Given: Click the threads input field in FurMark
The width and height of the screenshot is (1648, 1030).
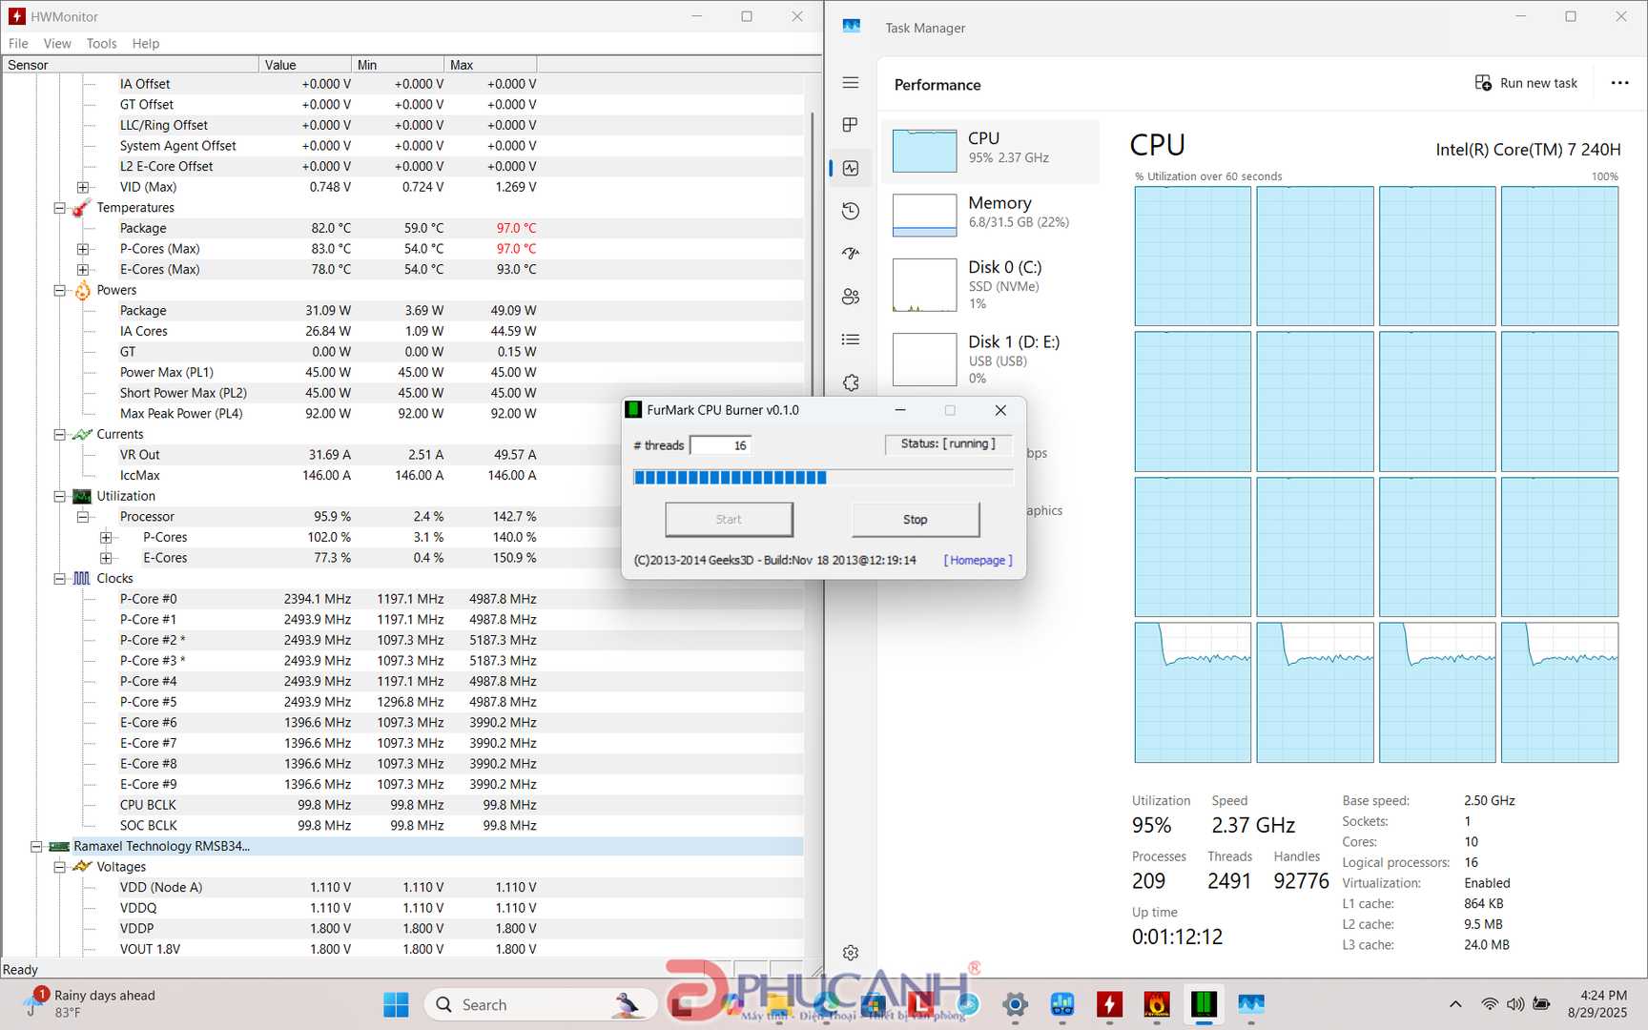Looking at the screenshot, I should pyautogui.click(x=720, y=445).
